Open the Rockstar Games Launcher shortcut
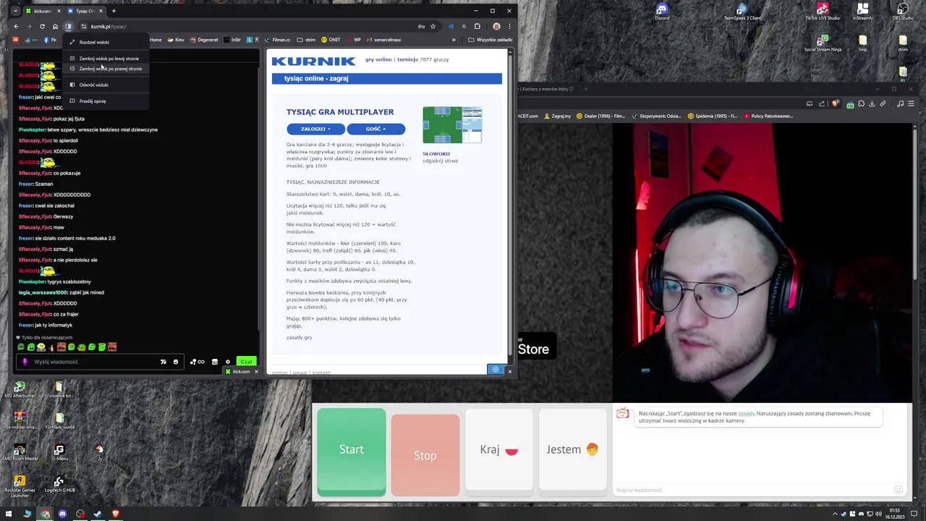Image resolution: width=926 pixels, height=521 pixels. click(20, 486)
